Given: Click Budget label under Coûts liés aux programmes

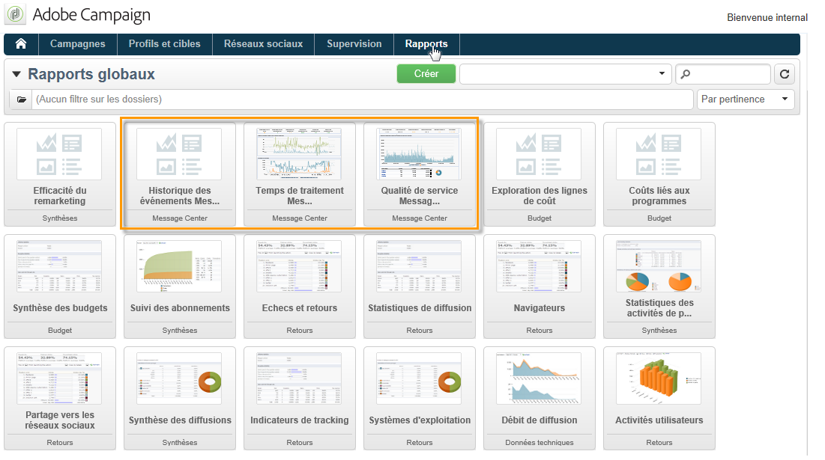Looking at the screenshot, I should click(x=659, y=218).
